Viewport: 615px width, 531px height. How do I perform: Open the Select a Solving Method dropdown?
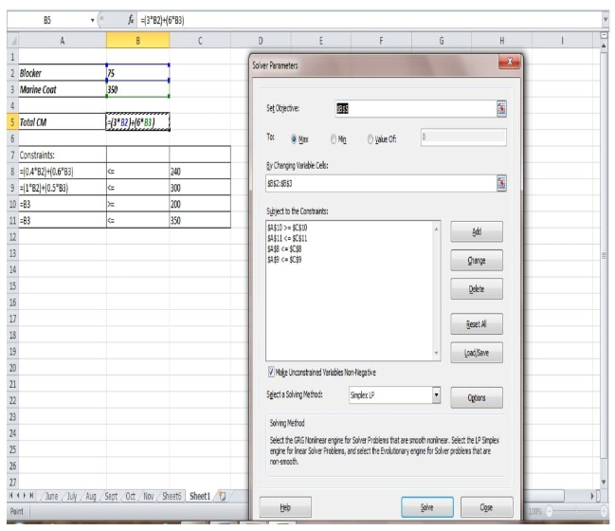(x=437, y=394)
